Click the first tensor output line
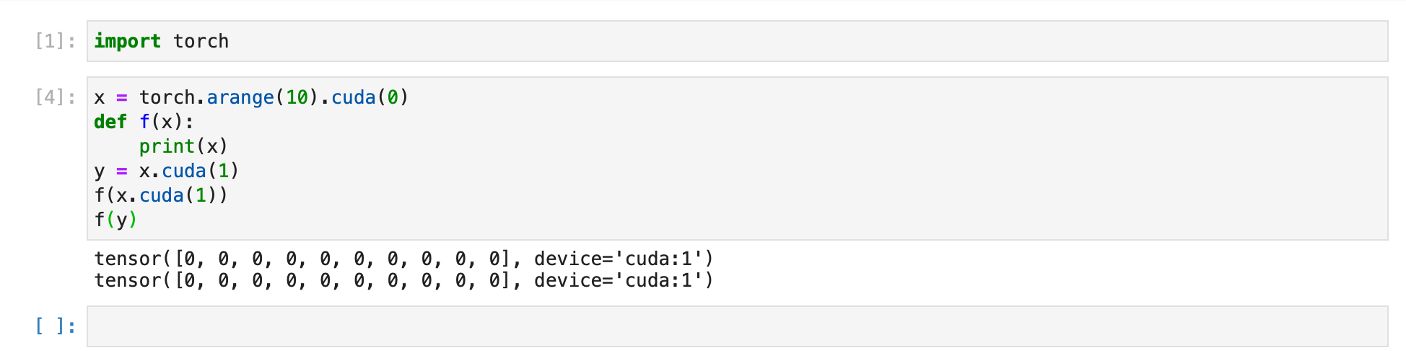This screenshot has height=353, width=1406. pyautogui.click(x=403, y=259)
